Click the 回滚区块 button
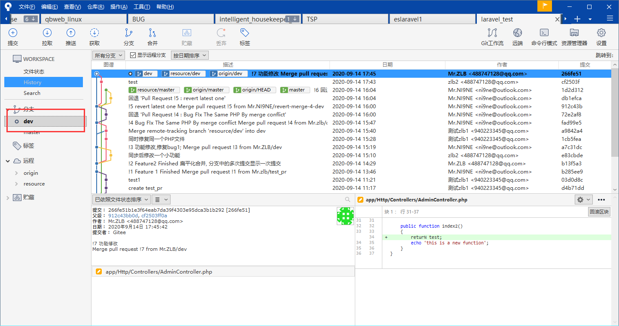619x326 pixels. click(599, 212)
